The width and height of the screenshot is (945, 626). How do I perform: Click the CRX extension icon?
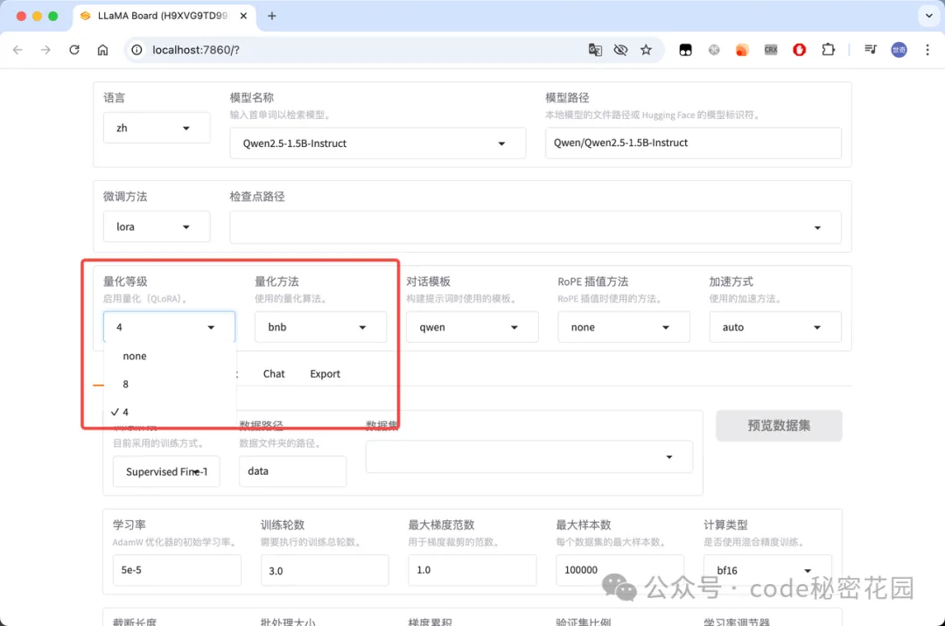pyautogui.click(x=771, y=50)
